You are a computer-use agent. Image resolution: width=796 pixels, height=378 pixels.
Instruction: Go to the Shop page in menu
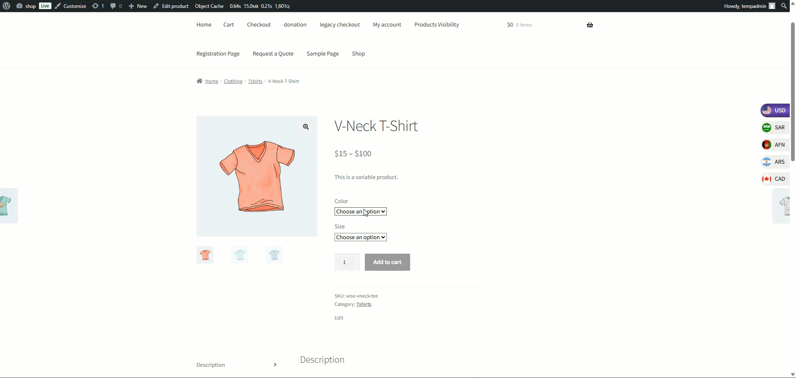coord(358,54)
